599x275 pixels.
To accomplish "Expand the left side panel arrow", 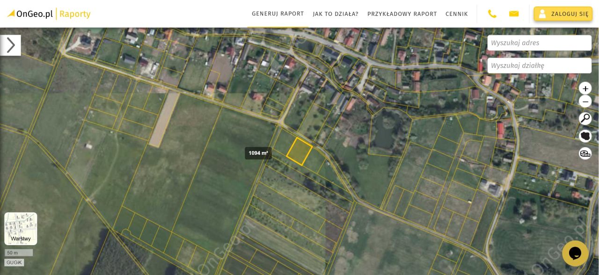I will [x=10, y=45].
